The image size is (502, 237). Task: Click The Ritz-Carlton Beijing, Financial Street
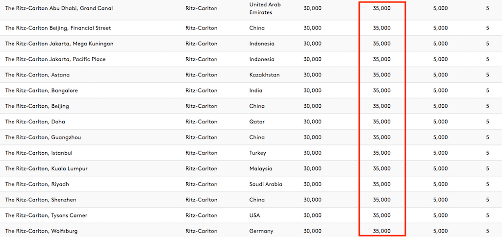click(58, 28)
